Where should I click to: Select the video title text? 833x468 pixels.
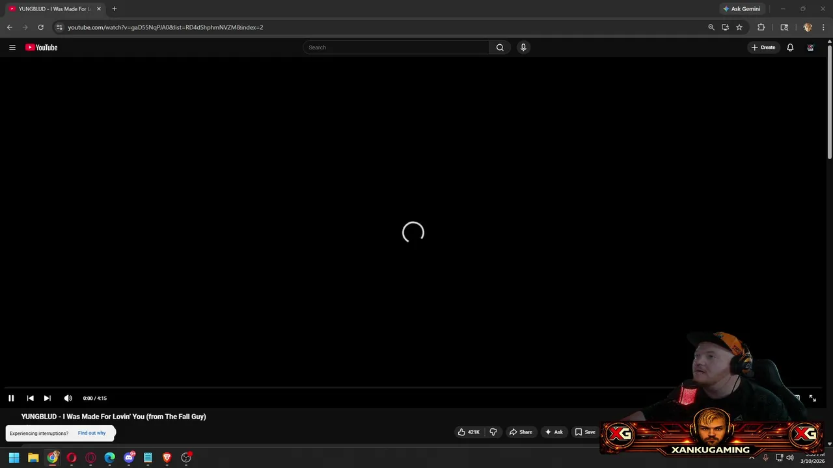click(113, 417)
